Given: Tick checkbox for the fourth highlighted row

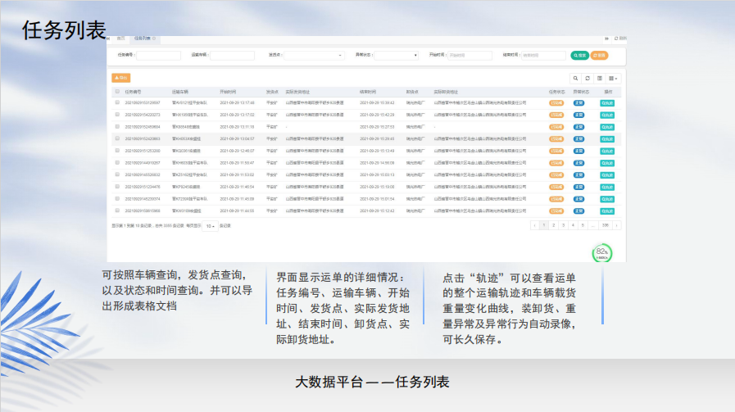Looking at the screenshot, I should (x=117, y=139).
